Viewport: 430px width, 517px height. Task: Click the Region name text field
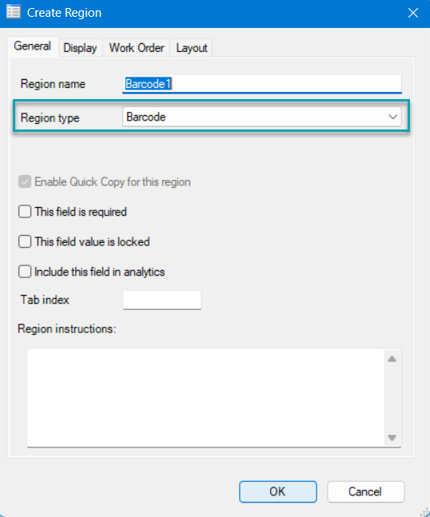point(262,84)
